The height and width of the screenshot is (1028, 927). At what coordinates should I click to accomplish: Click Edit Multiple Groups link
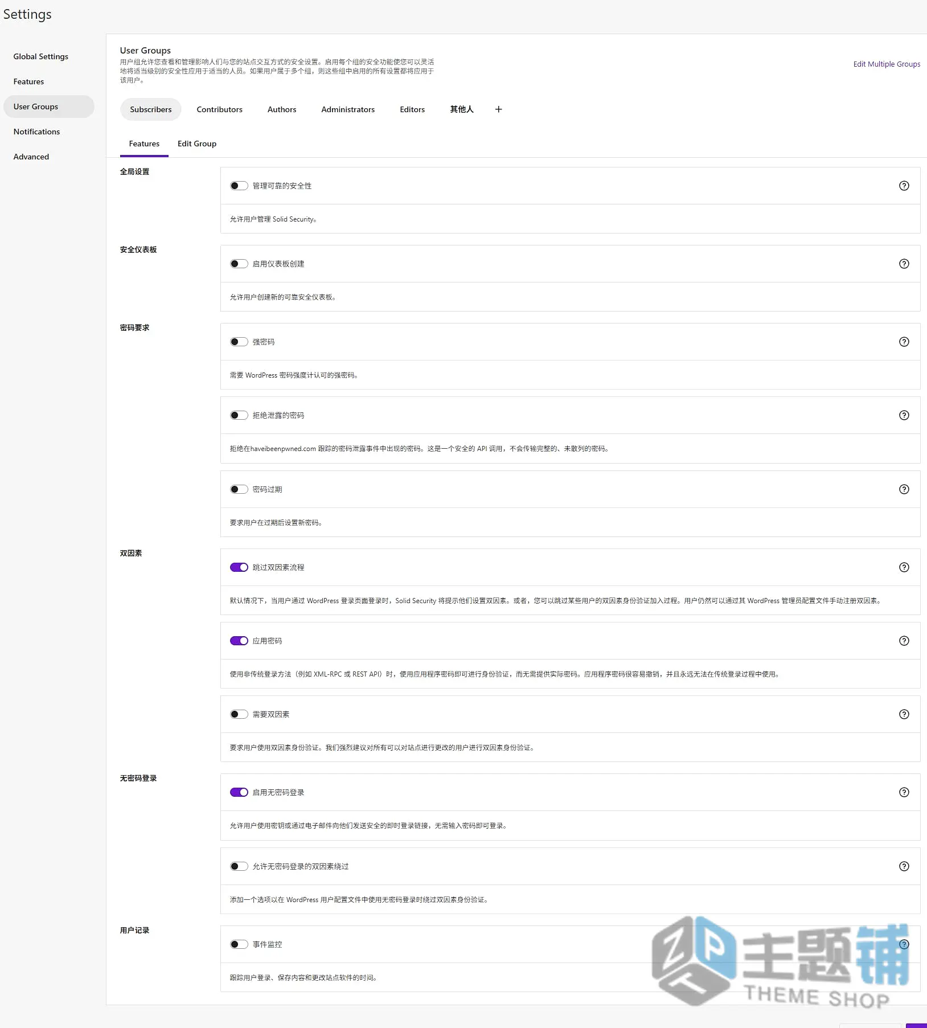click(x=887, y=64)
